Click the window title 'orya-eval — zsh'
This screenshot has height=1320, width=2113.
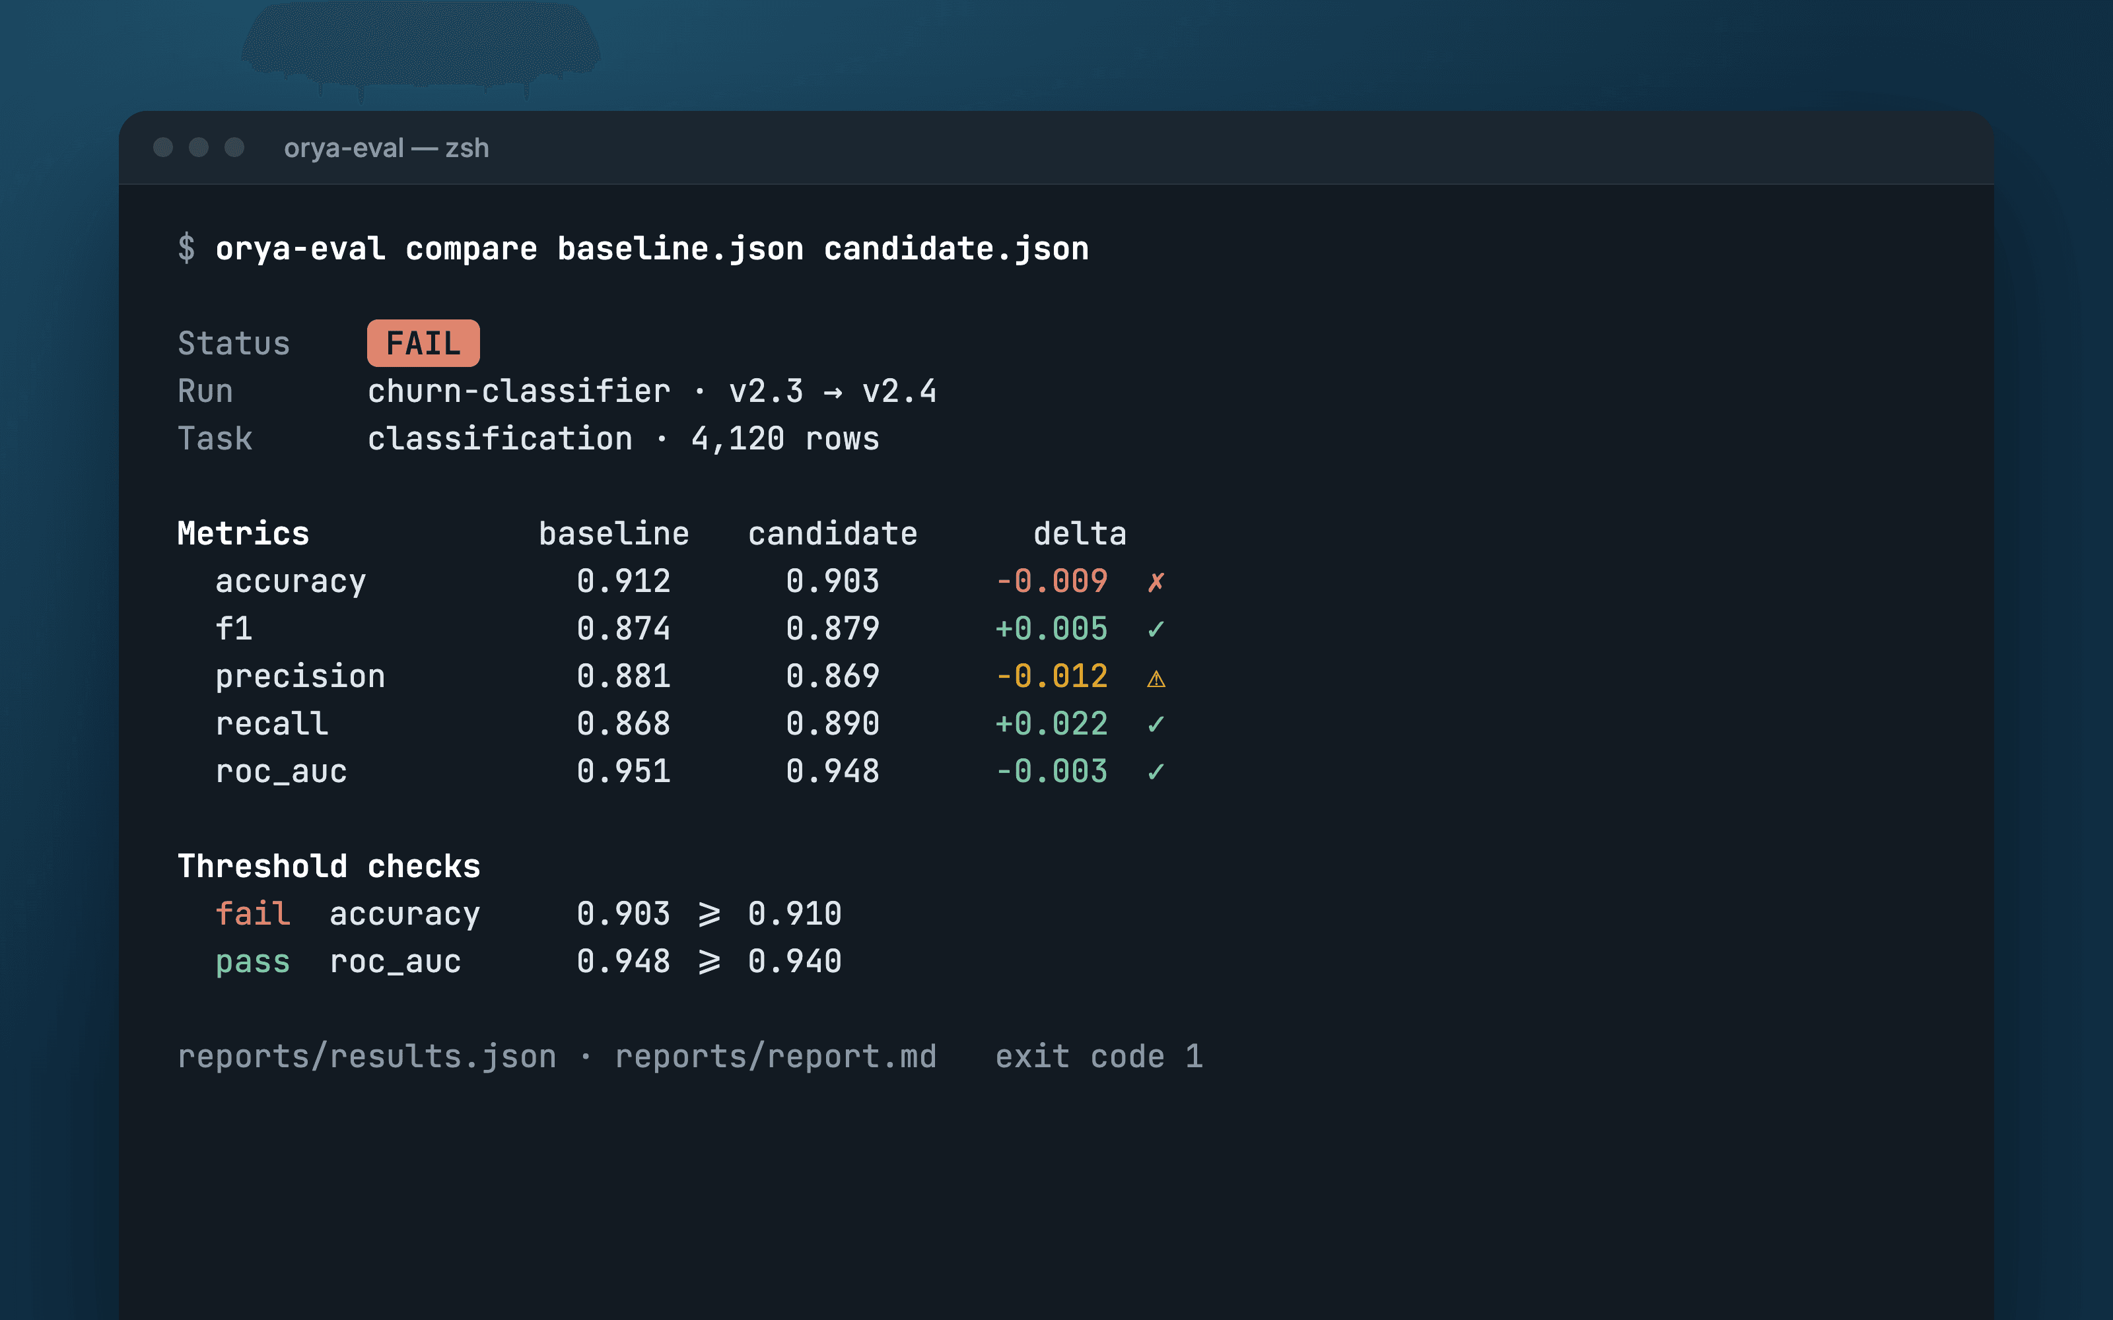(x=386, y=148)
